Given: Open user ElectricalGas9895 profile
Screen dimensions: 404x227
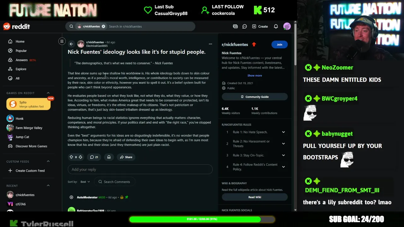Looking at the screenshot, I should [97, 46].
